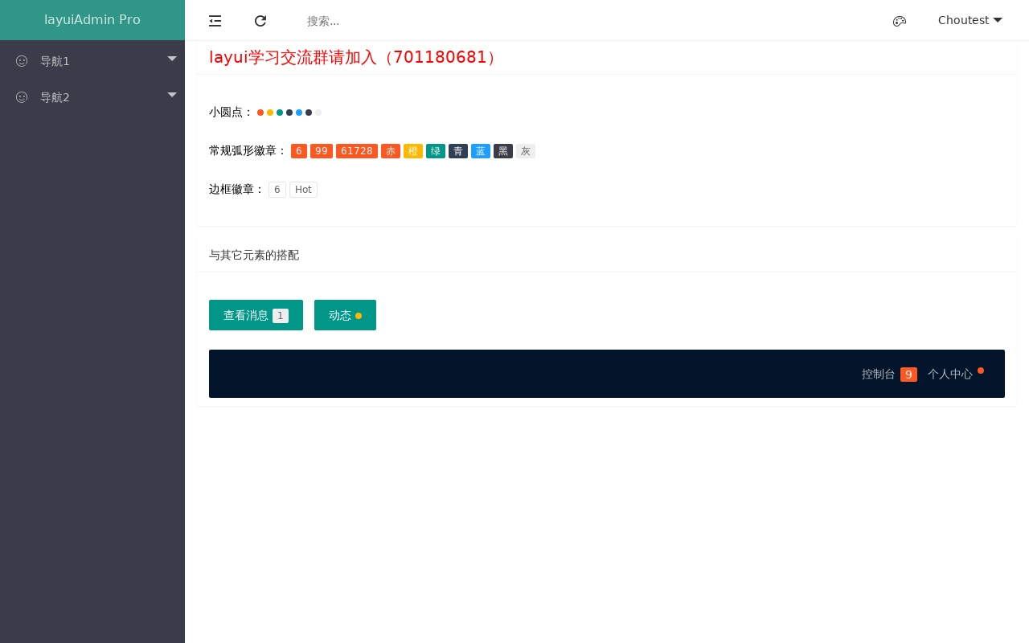Open the 导航1 sidebar menu
The image size is (1029, 643).
coord(92,61)
